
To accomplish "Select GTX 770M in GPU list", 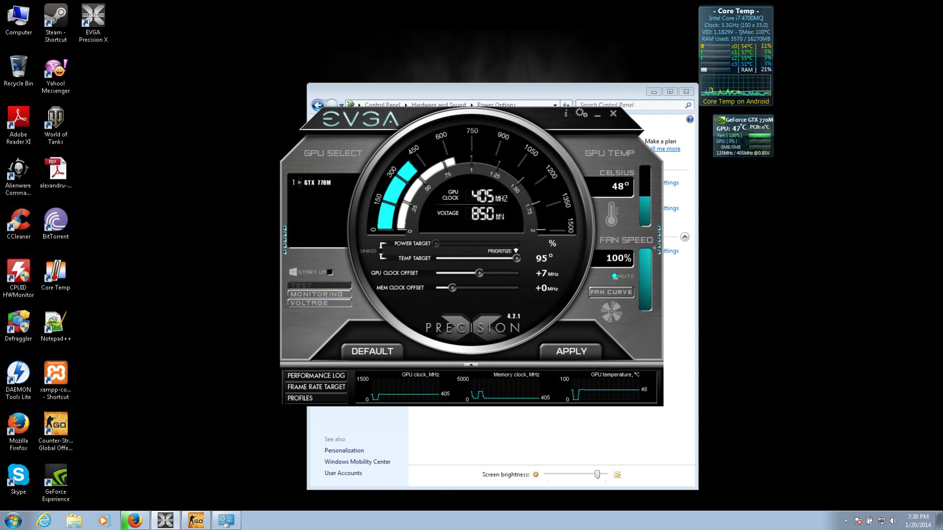I will 317,182.
